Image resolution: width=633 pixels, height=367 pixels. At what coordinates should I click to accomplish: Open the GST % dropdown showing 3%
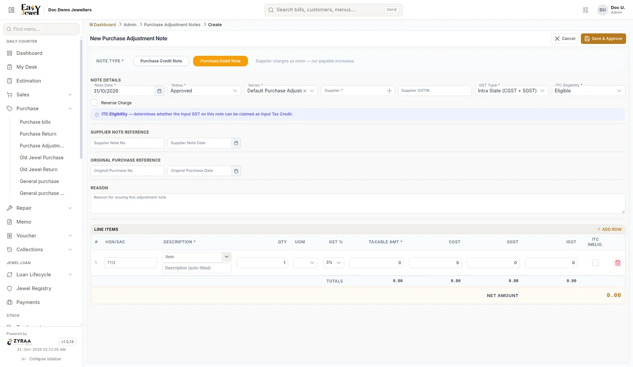pos(334,263)
